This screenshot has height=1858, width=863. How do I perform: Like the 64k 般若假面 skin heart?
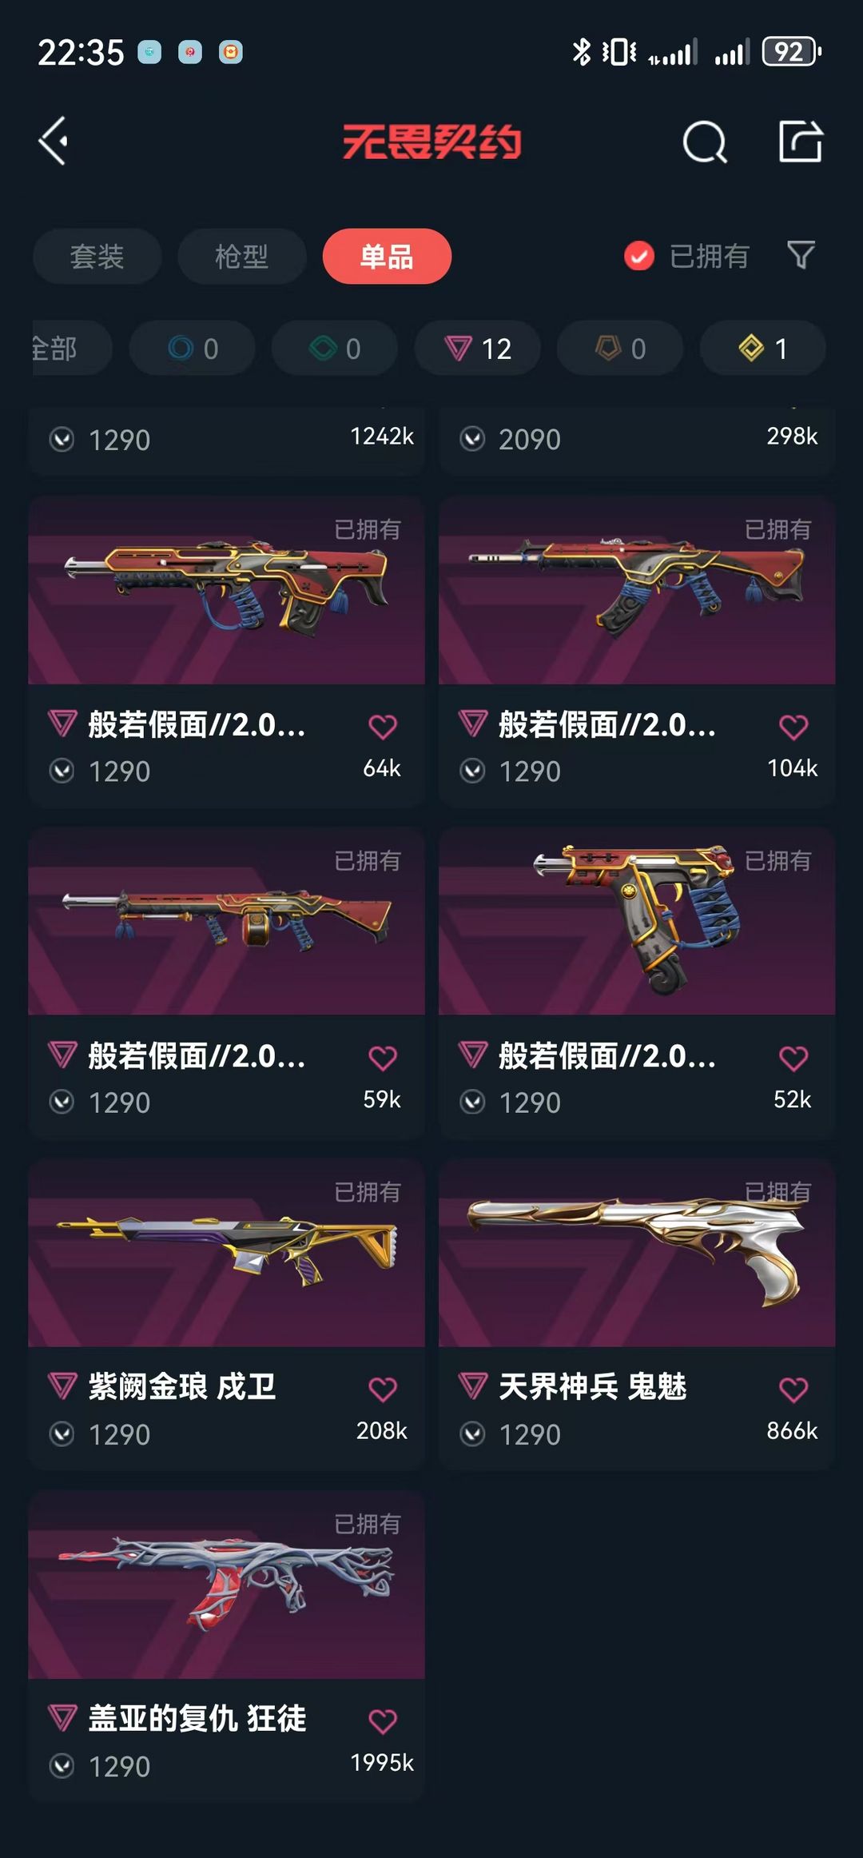383,727
